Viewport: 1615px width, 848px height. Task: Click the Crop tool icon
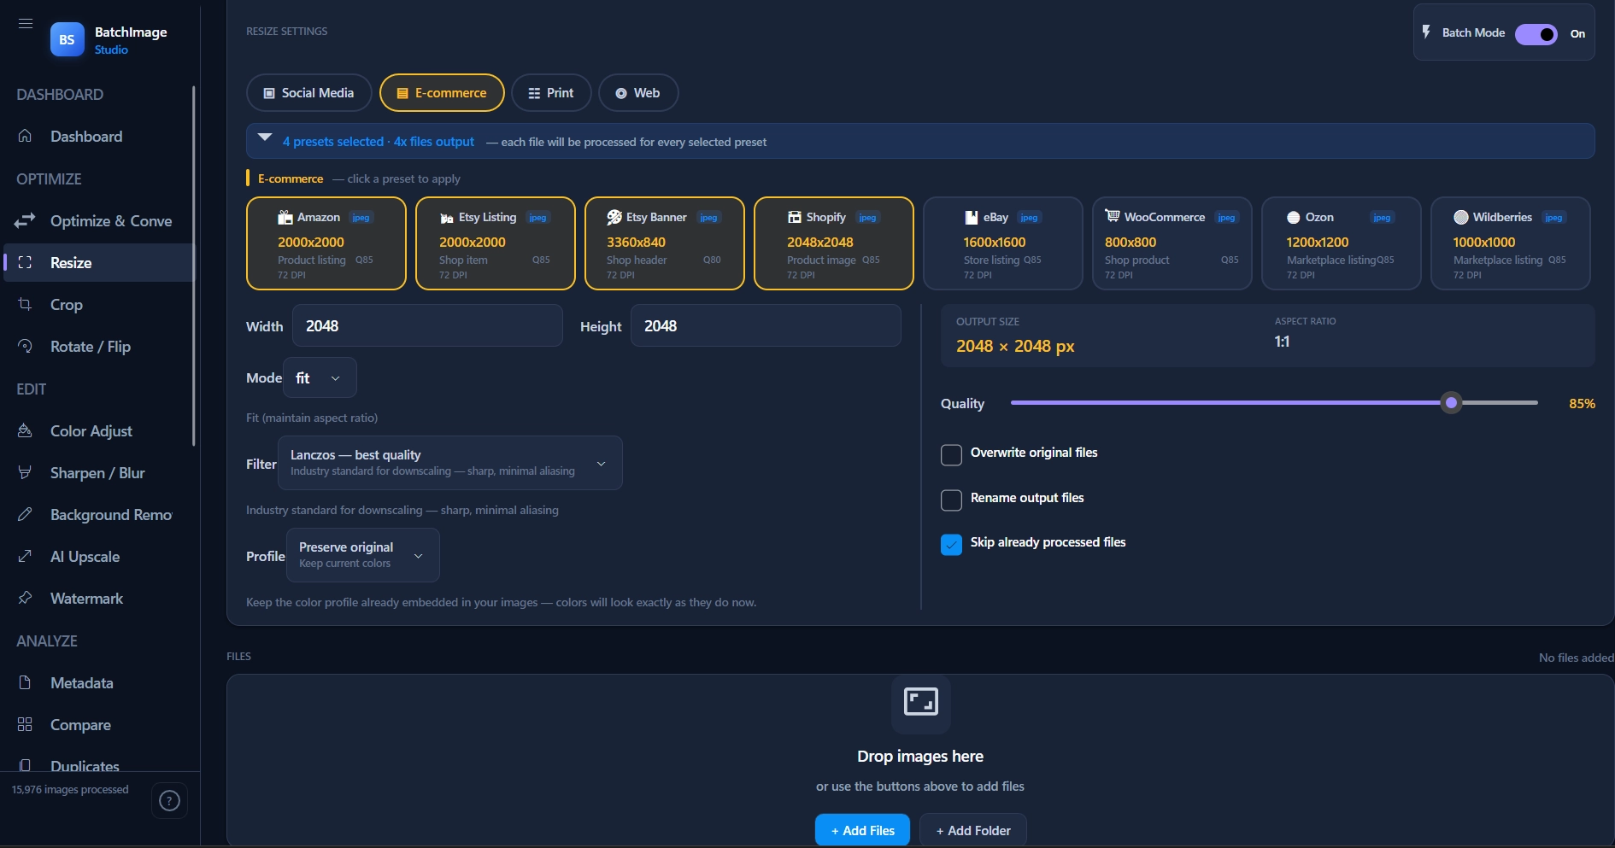(25, 304)
